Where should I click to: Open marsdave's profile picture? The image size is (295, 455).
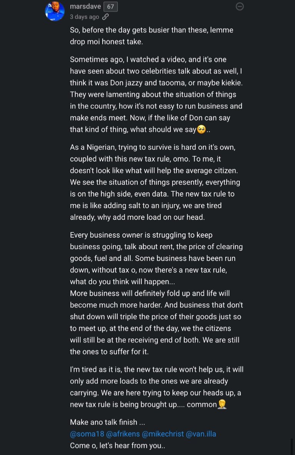pos(55,11)
